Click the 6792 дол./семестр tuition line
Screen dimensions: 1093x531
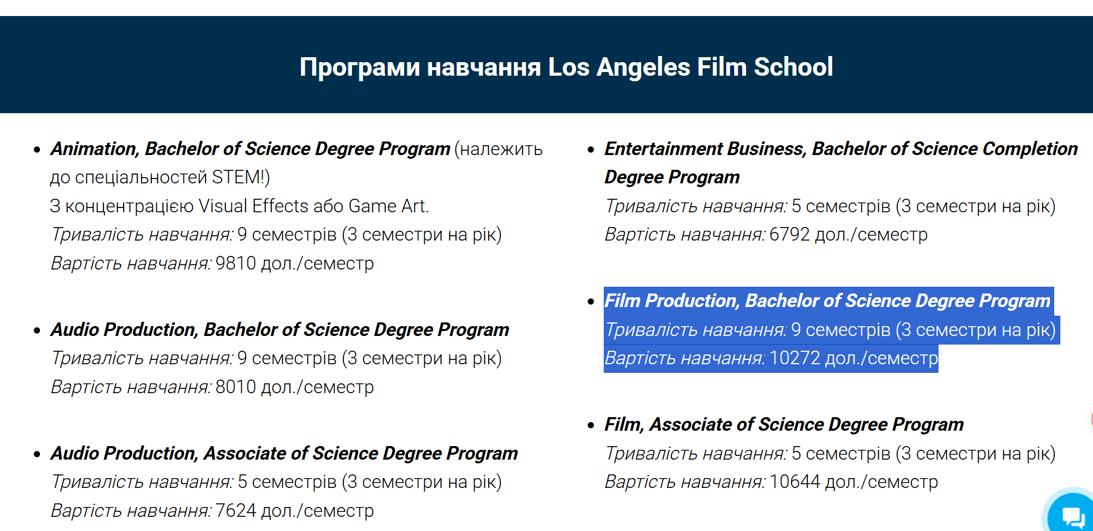click(x=766, y=234)
